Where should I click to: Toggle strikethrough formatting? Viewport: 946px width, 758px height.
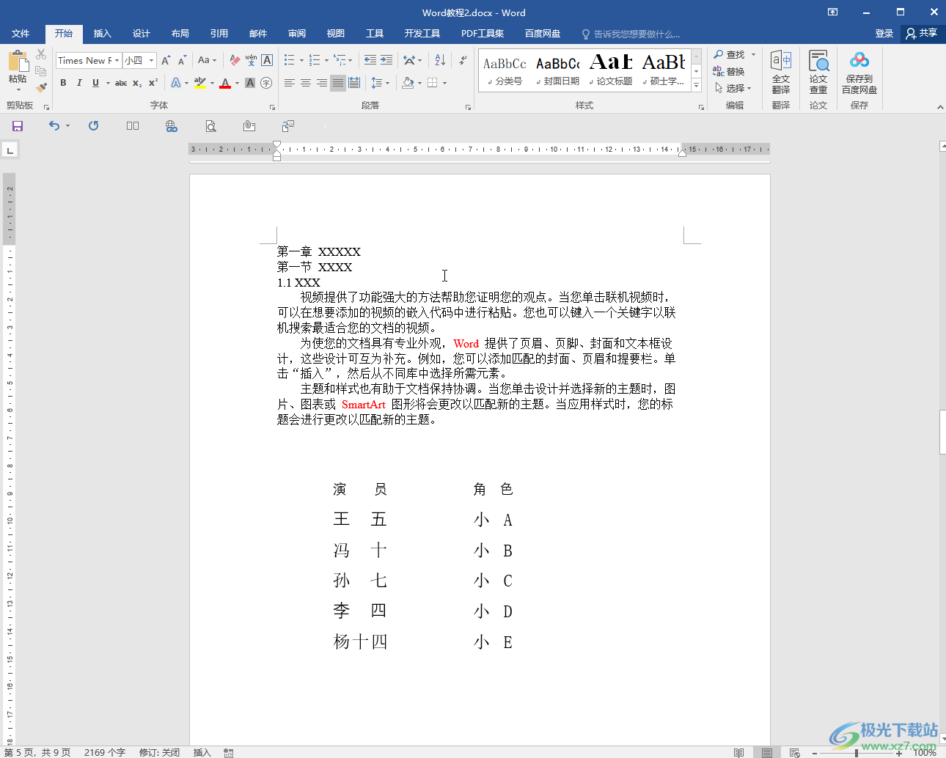point(121,83)
